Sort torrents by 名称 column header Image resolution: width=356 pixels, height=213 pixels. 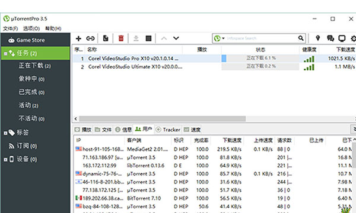coord(133,50)
